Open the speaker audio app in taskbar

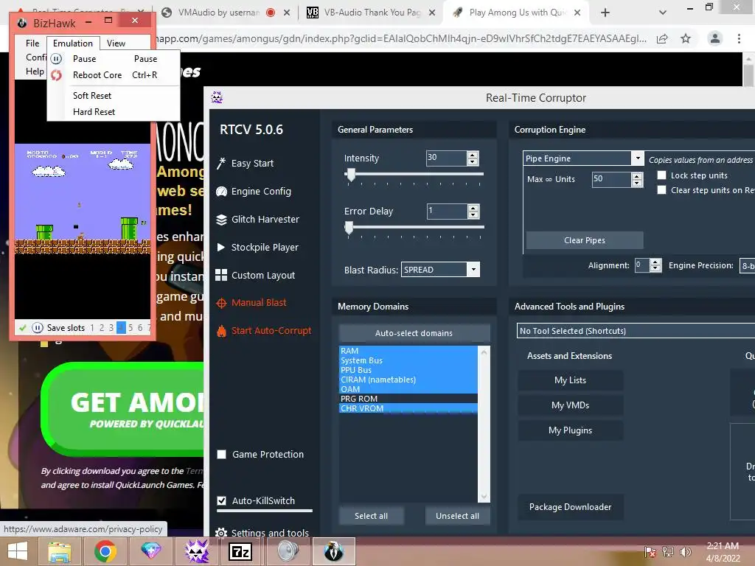[288, 551]
